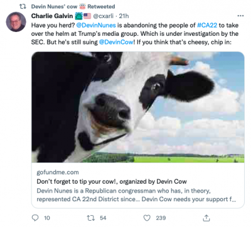This screenshot has width=251, height=227.
Task: Open the @DevinCow mention link
Action: pyautogui.click(x=116, y=42)
